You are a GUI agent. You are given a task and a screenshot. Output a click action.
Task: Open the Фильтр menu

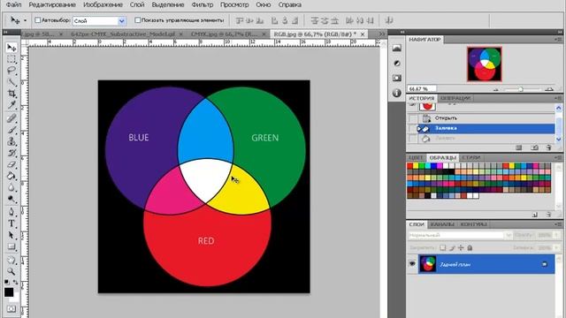[x=203, y=4]
